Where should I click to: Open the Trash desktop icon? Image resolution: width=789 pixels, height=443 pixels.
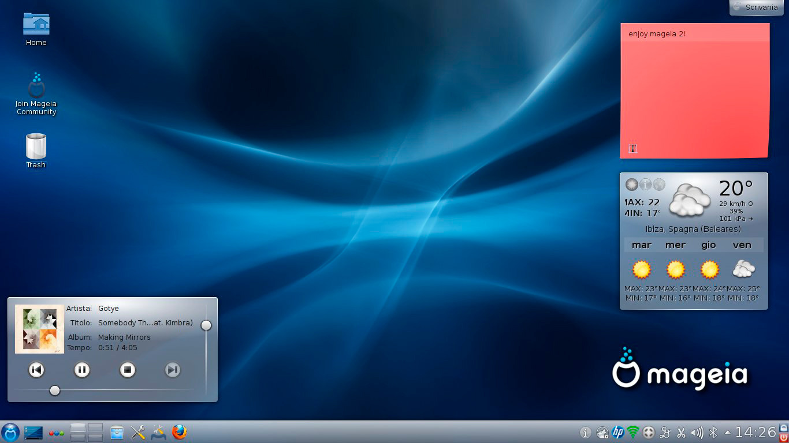point(36,147)
